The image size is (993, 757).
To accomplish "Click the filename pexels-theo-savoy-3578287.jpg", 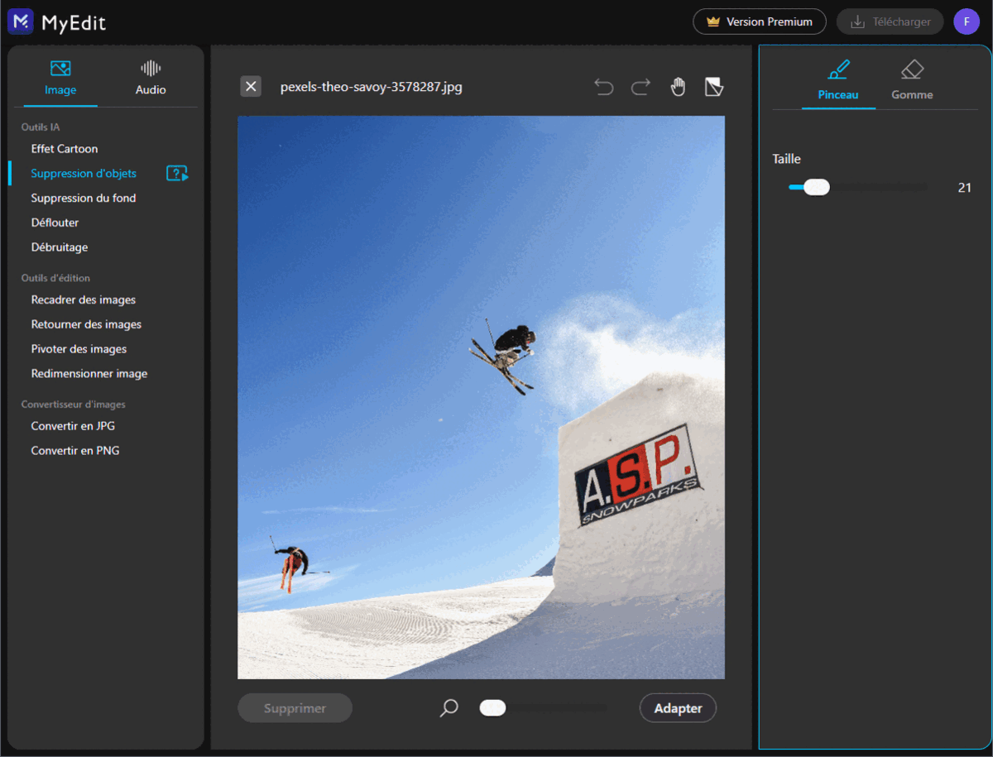I will [372, 86].
